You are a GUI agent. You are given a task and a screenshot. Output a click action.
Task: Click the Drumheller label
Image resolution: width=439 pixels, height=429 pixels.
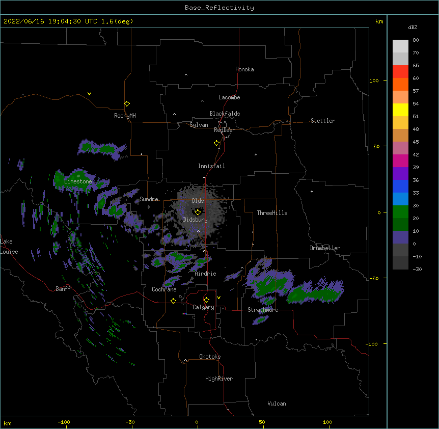tap(325, 248)
